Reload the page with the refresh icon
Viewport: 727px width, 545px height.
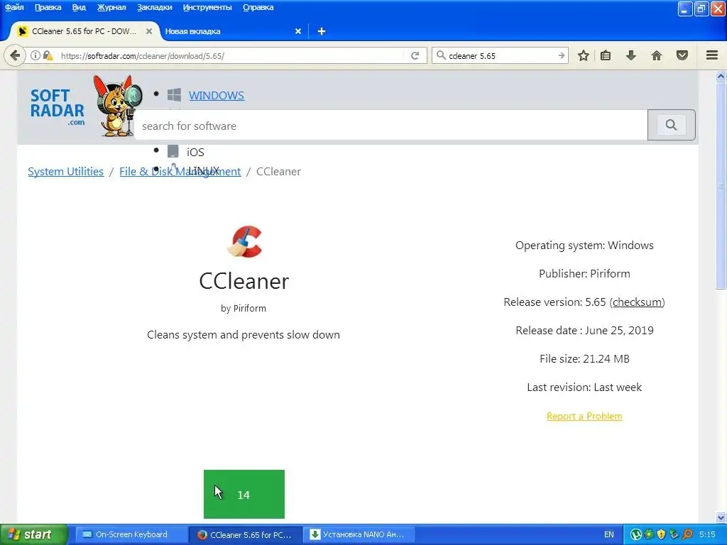[x=415, y=55]
